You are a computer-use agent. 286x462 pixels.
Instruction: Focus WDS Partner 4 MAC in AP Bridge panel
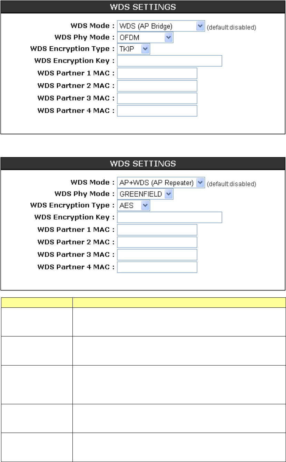157,111
